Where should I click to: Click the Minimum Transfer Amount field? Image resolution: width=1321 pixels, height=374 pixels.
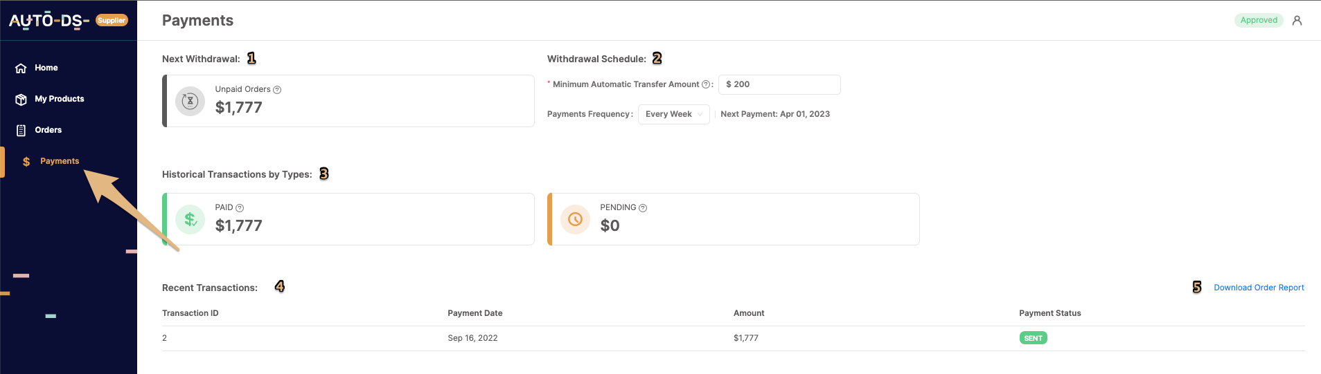(x=779, y=84)
